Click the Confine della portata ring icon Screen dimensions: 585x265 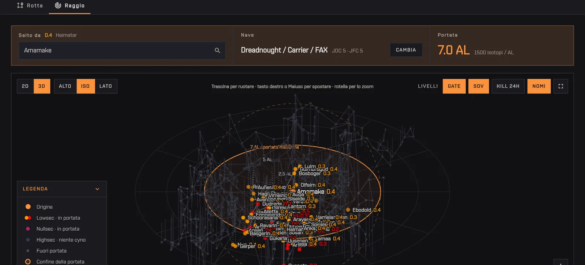28,262
